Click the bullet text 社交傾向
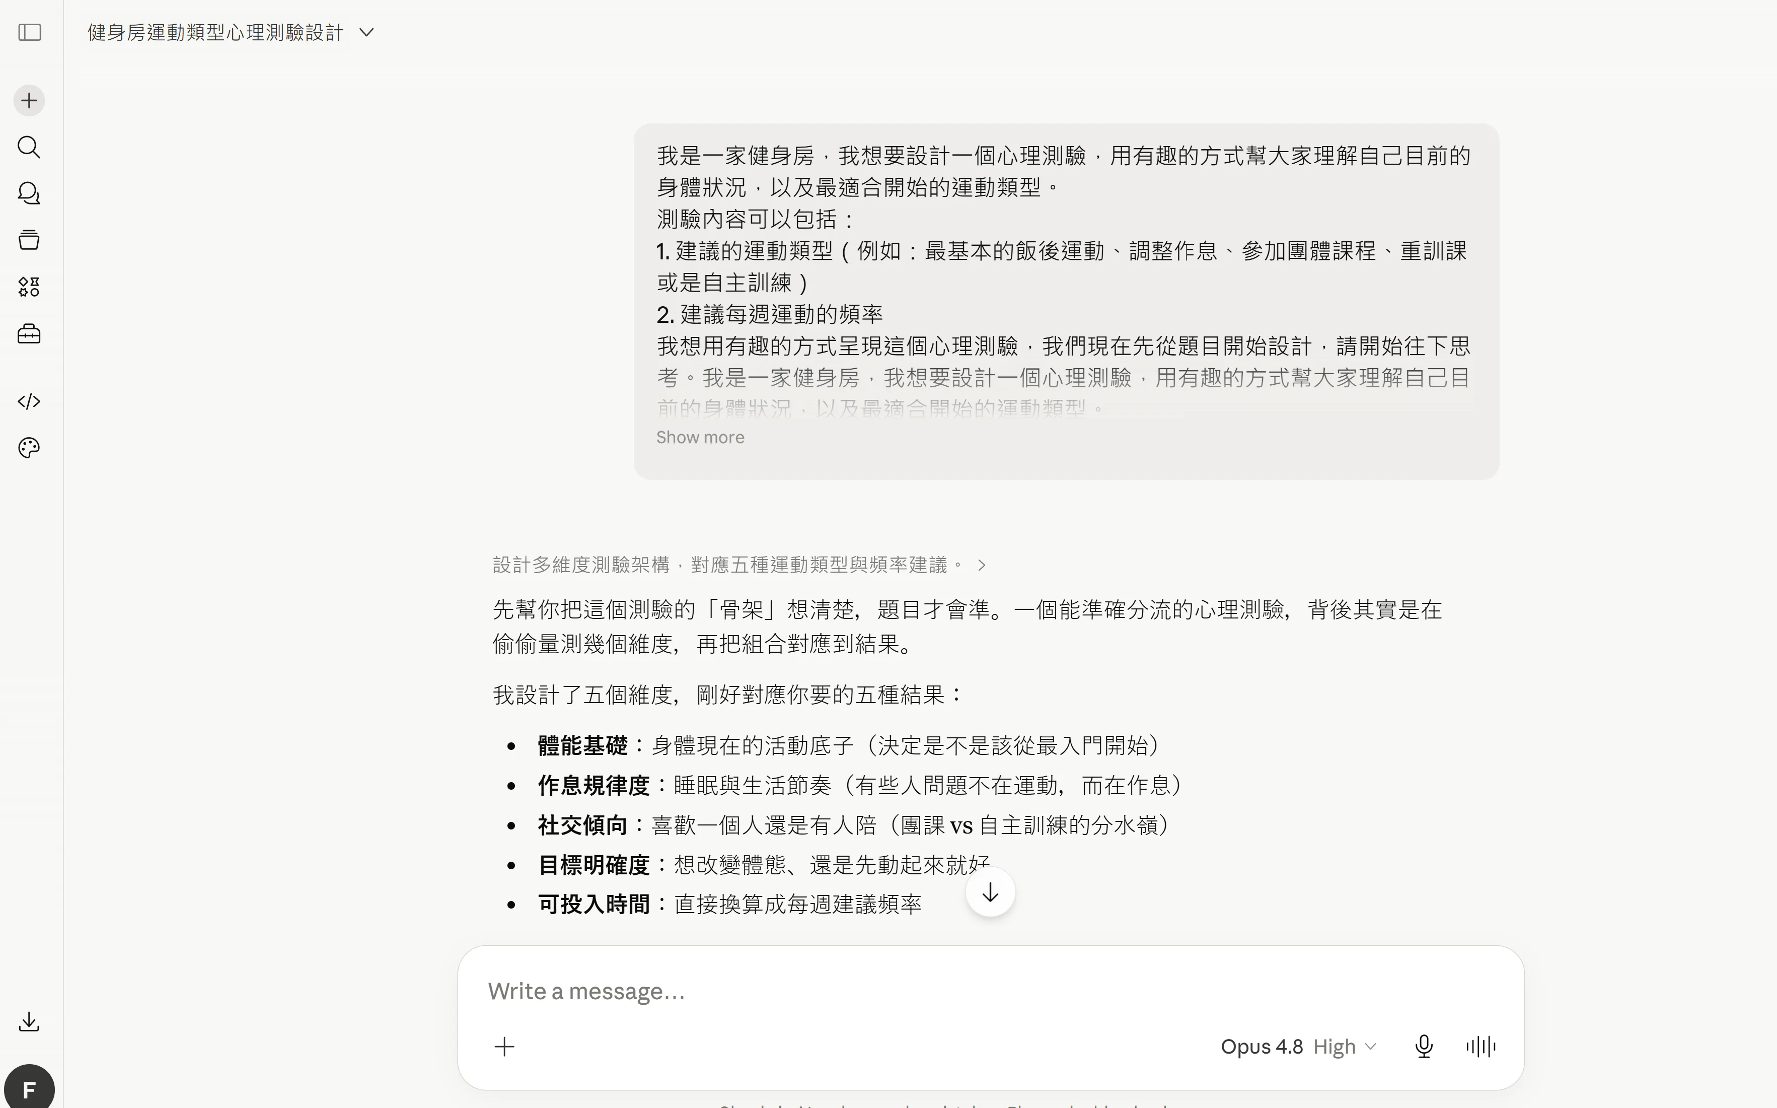This screenshot has width=1777, height=1108. [x=582, y=825]
